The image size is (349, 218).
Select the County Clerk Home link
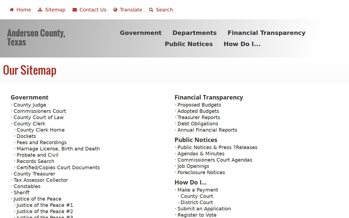[41, 130]
